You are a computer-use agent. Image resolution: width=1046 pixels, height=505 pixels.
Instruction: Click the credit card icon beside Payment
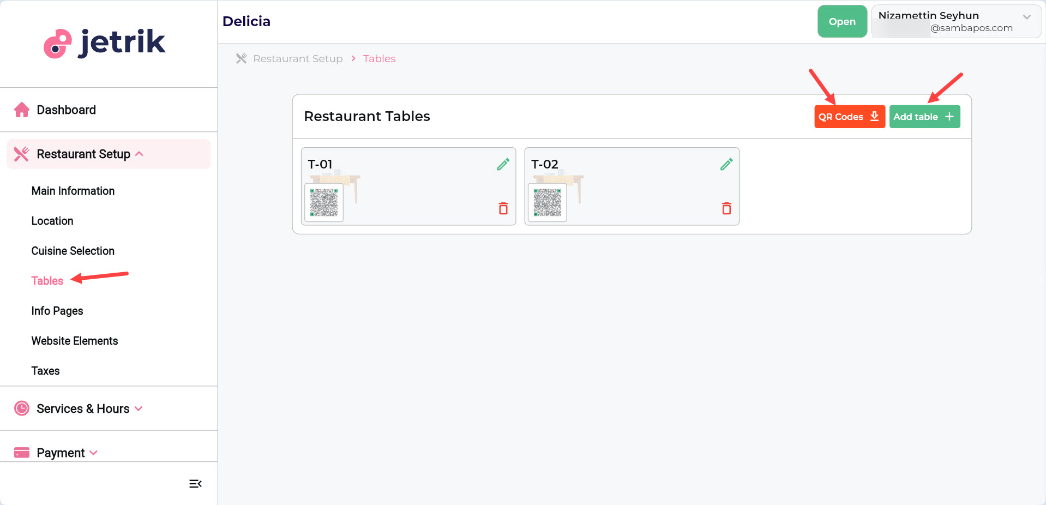pyautogui.click(x=21, y=452)
